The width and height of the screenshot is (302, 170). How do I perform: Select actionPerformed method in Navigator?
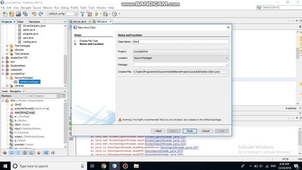32,109
